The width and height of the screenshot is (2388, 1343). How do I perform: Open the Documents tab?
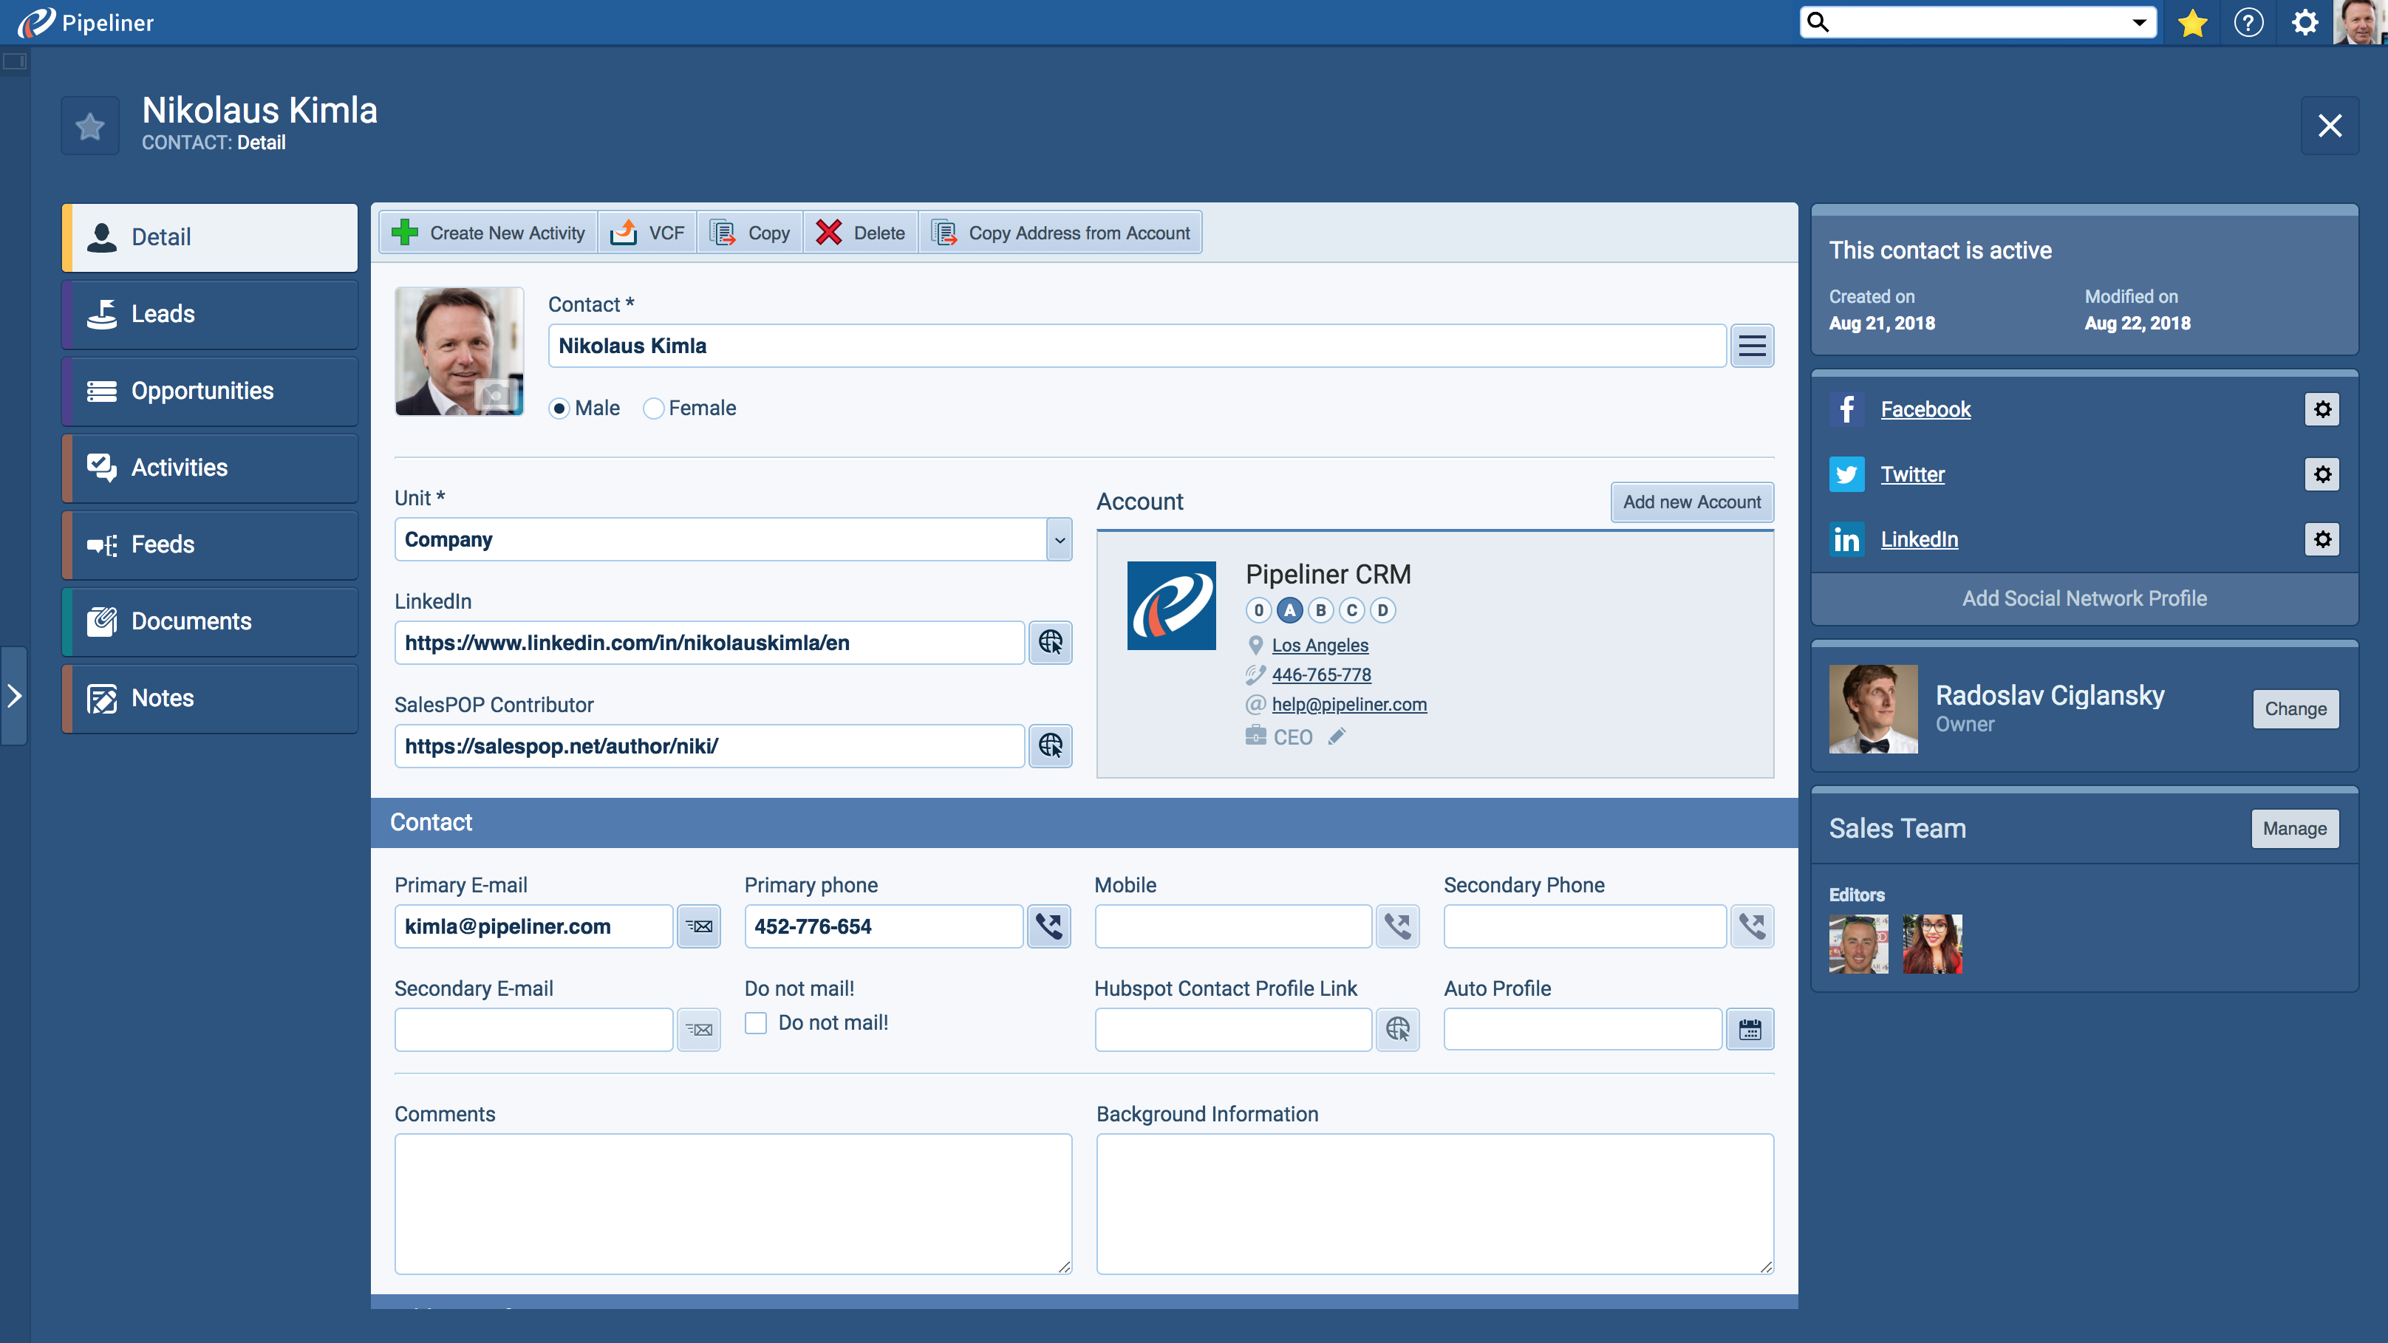pos(210,621)
